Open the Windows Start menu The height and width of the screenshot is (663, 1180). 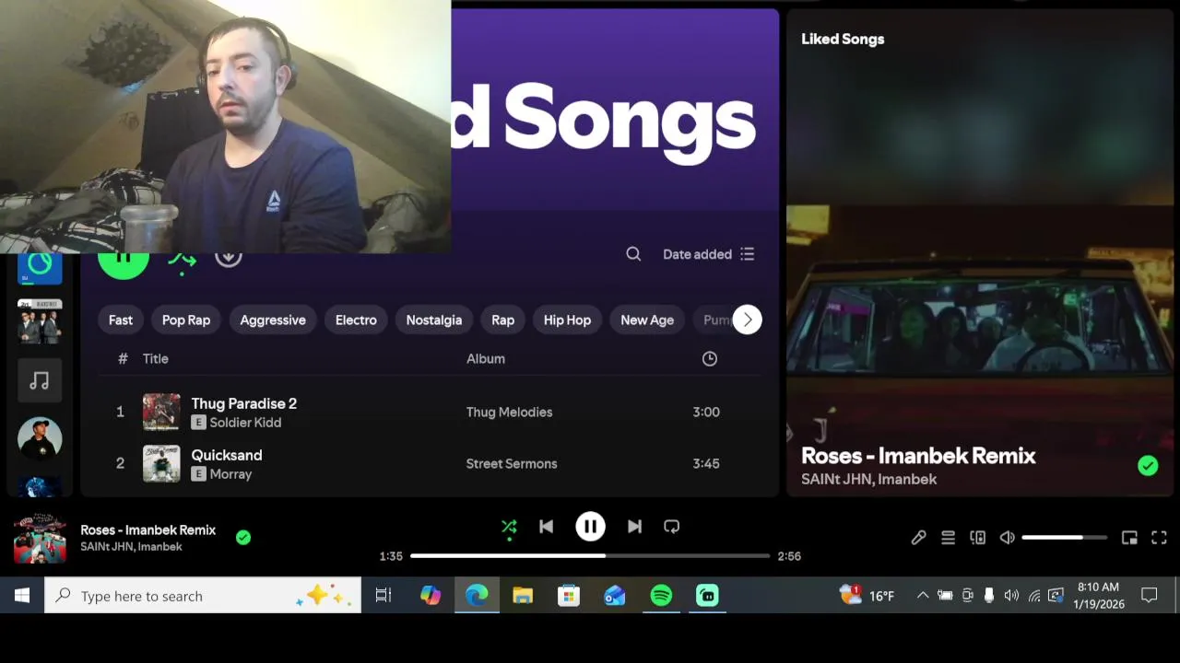tap(22, 596)
